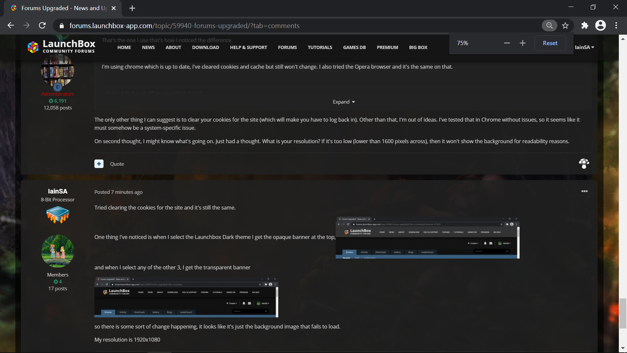Viewport: 627px width, 353px height.
Task: Click the 8-Bit Processor rank badge
Action: point(58,215)
